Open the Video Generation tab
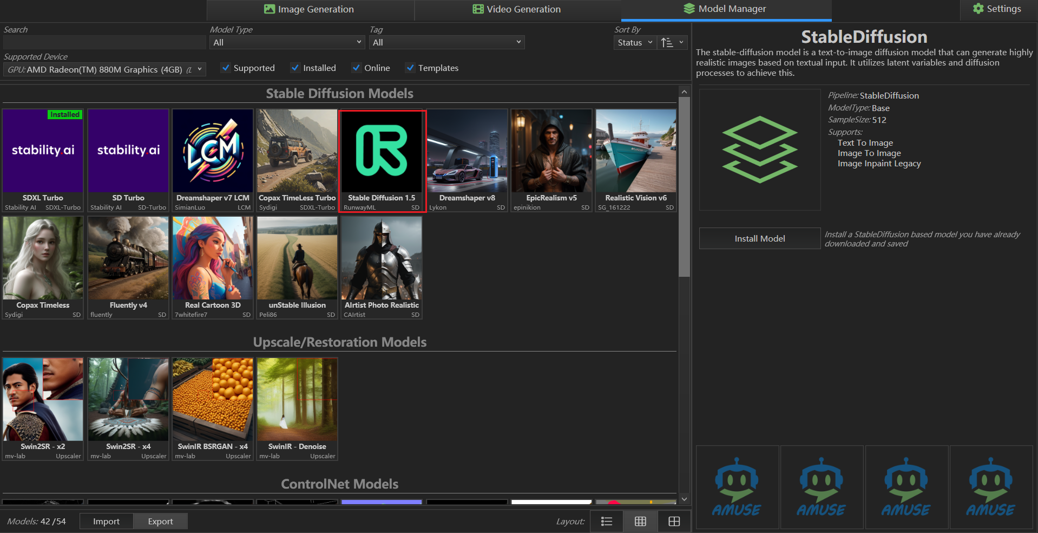 [517, 9]
